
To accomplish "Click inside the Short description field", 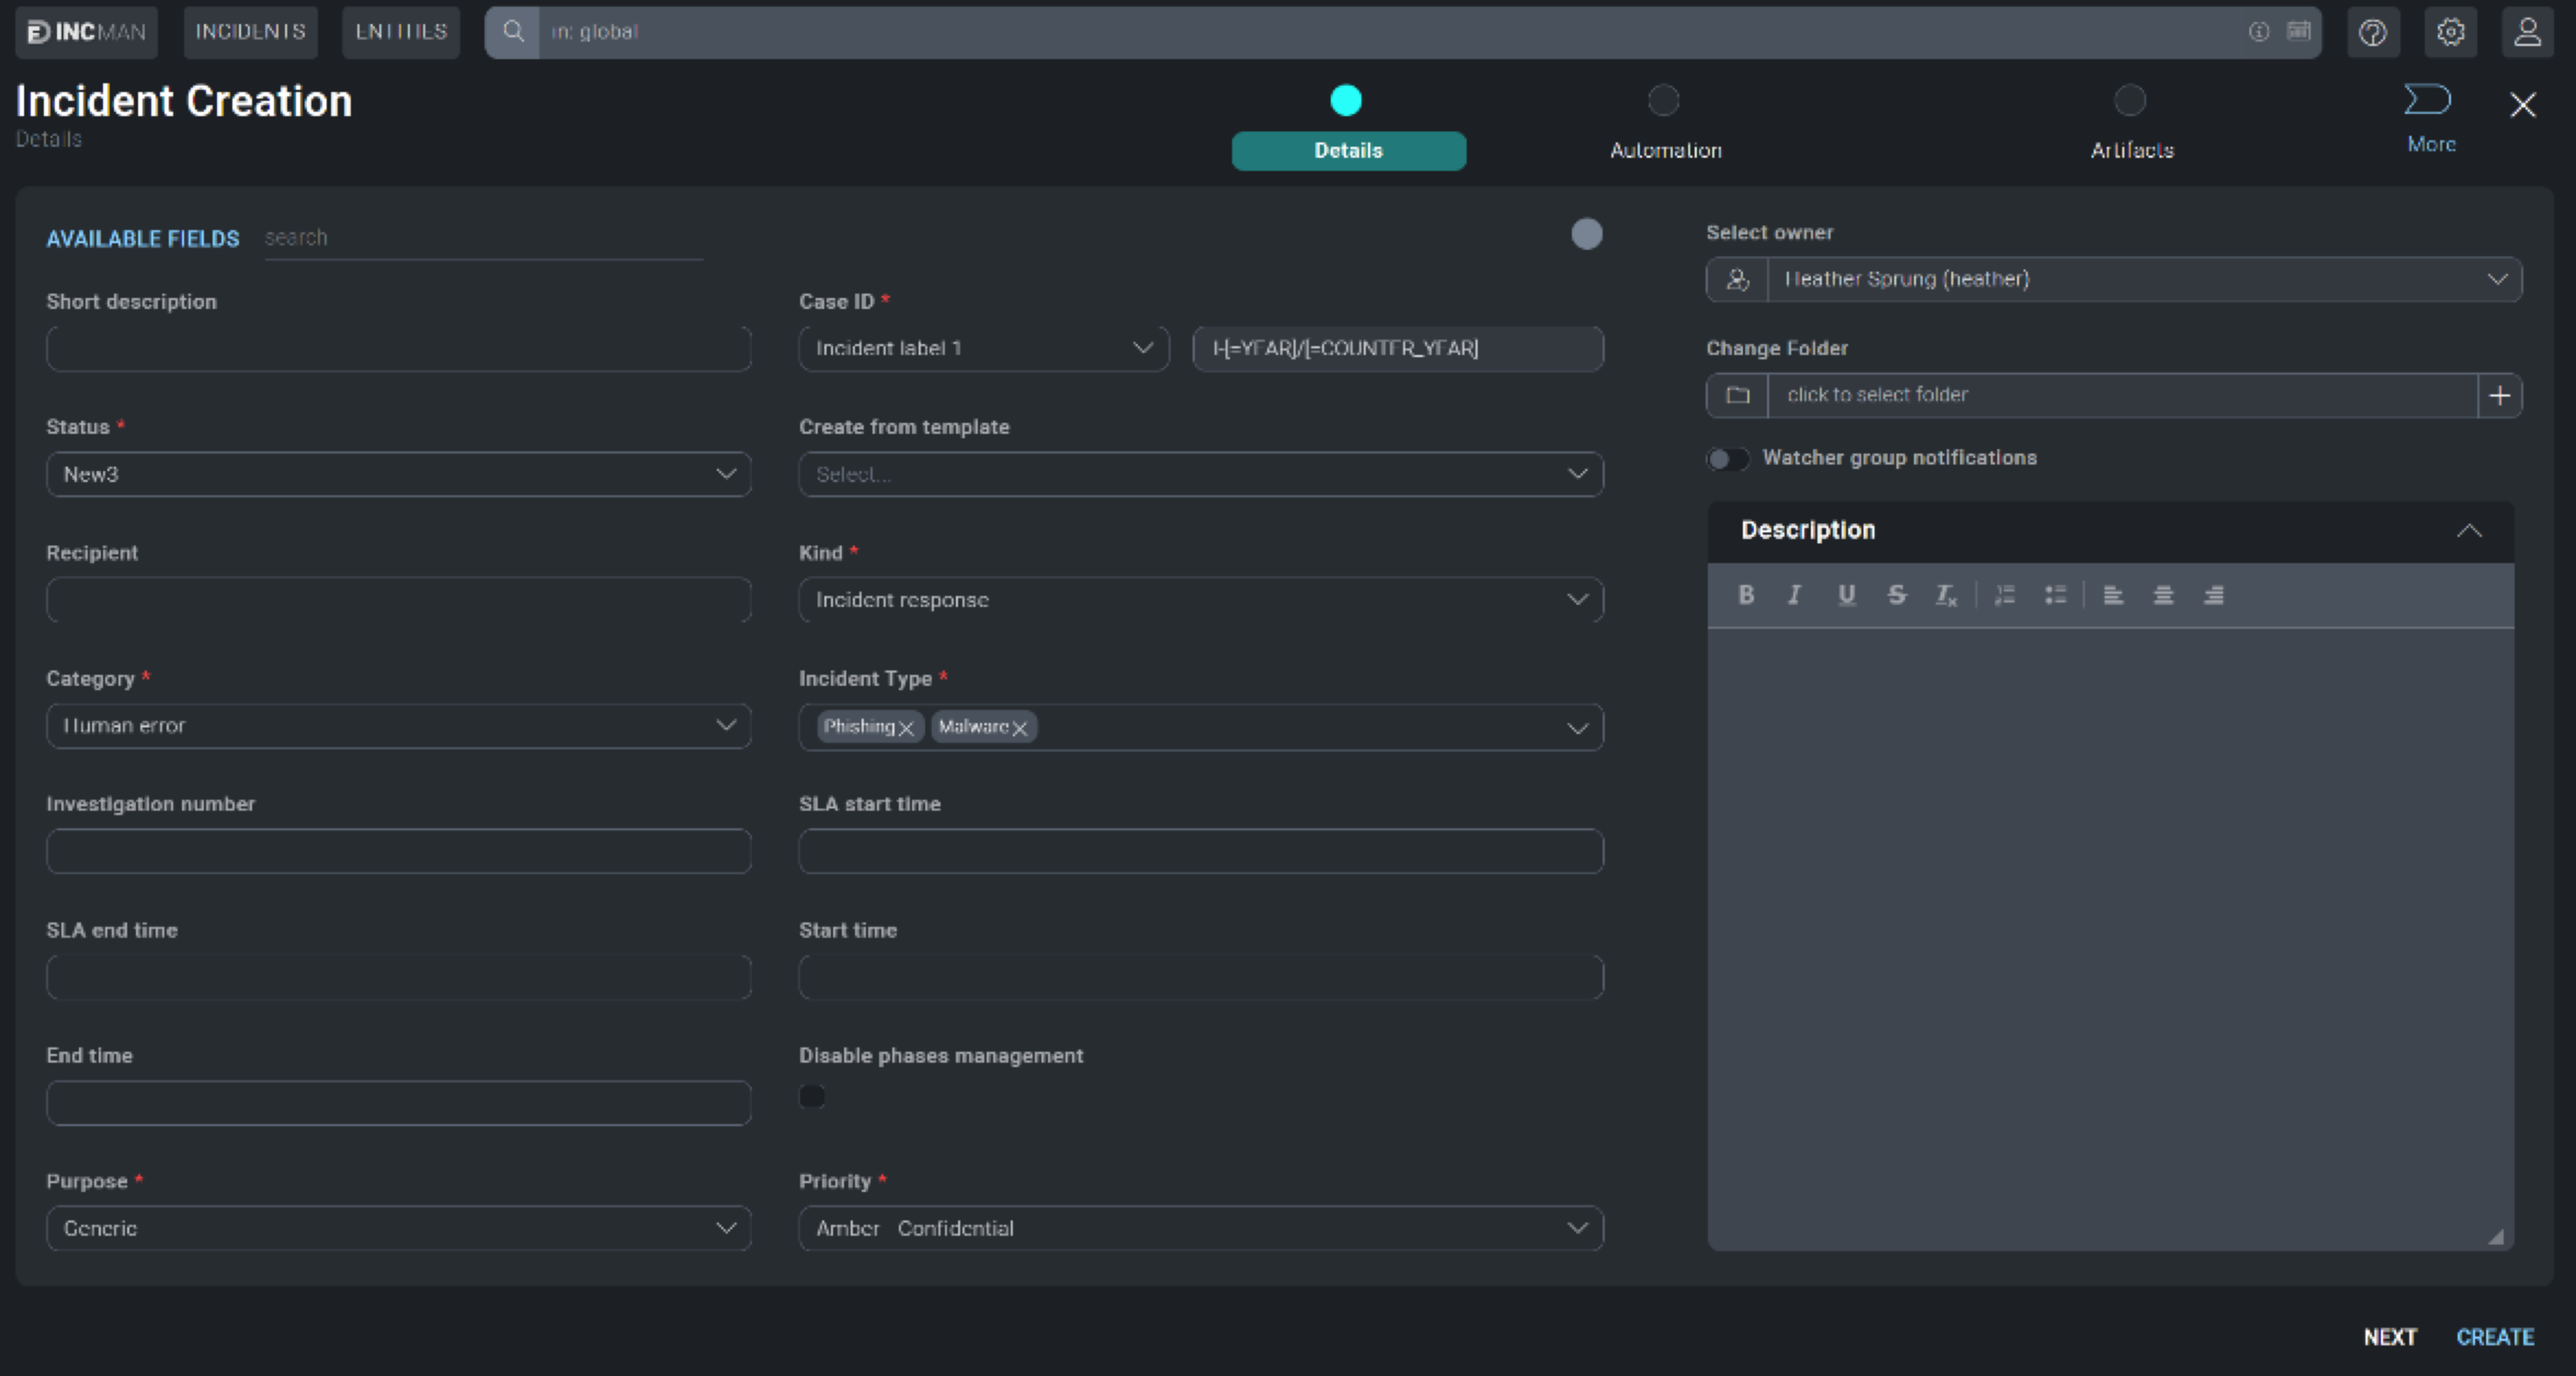I will tap(398, 348).
